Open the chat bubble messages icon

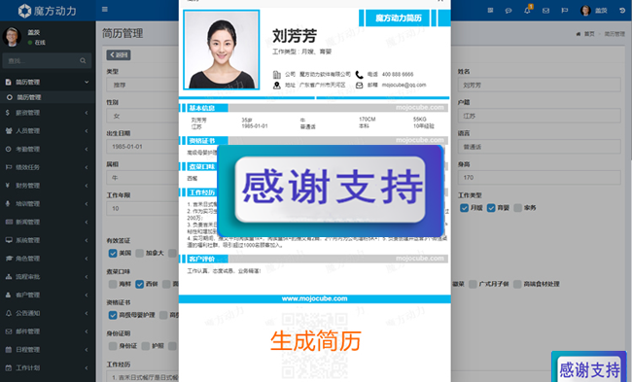pos(509,11)
